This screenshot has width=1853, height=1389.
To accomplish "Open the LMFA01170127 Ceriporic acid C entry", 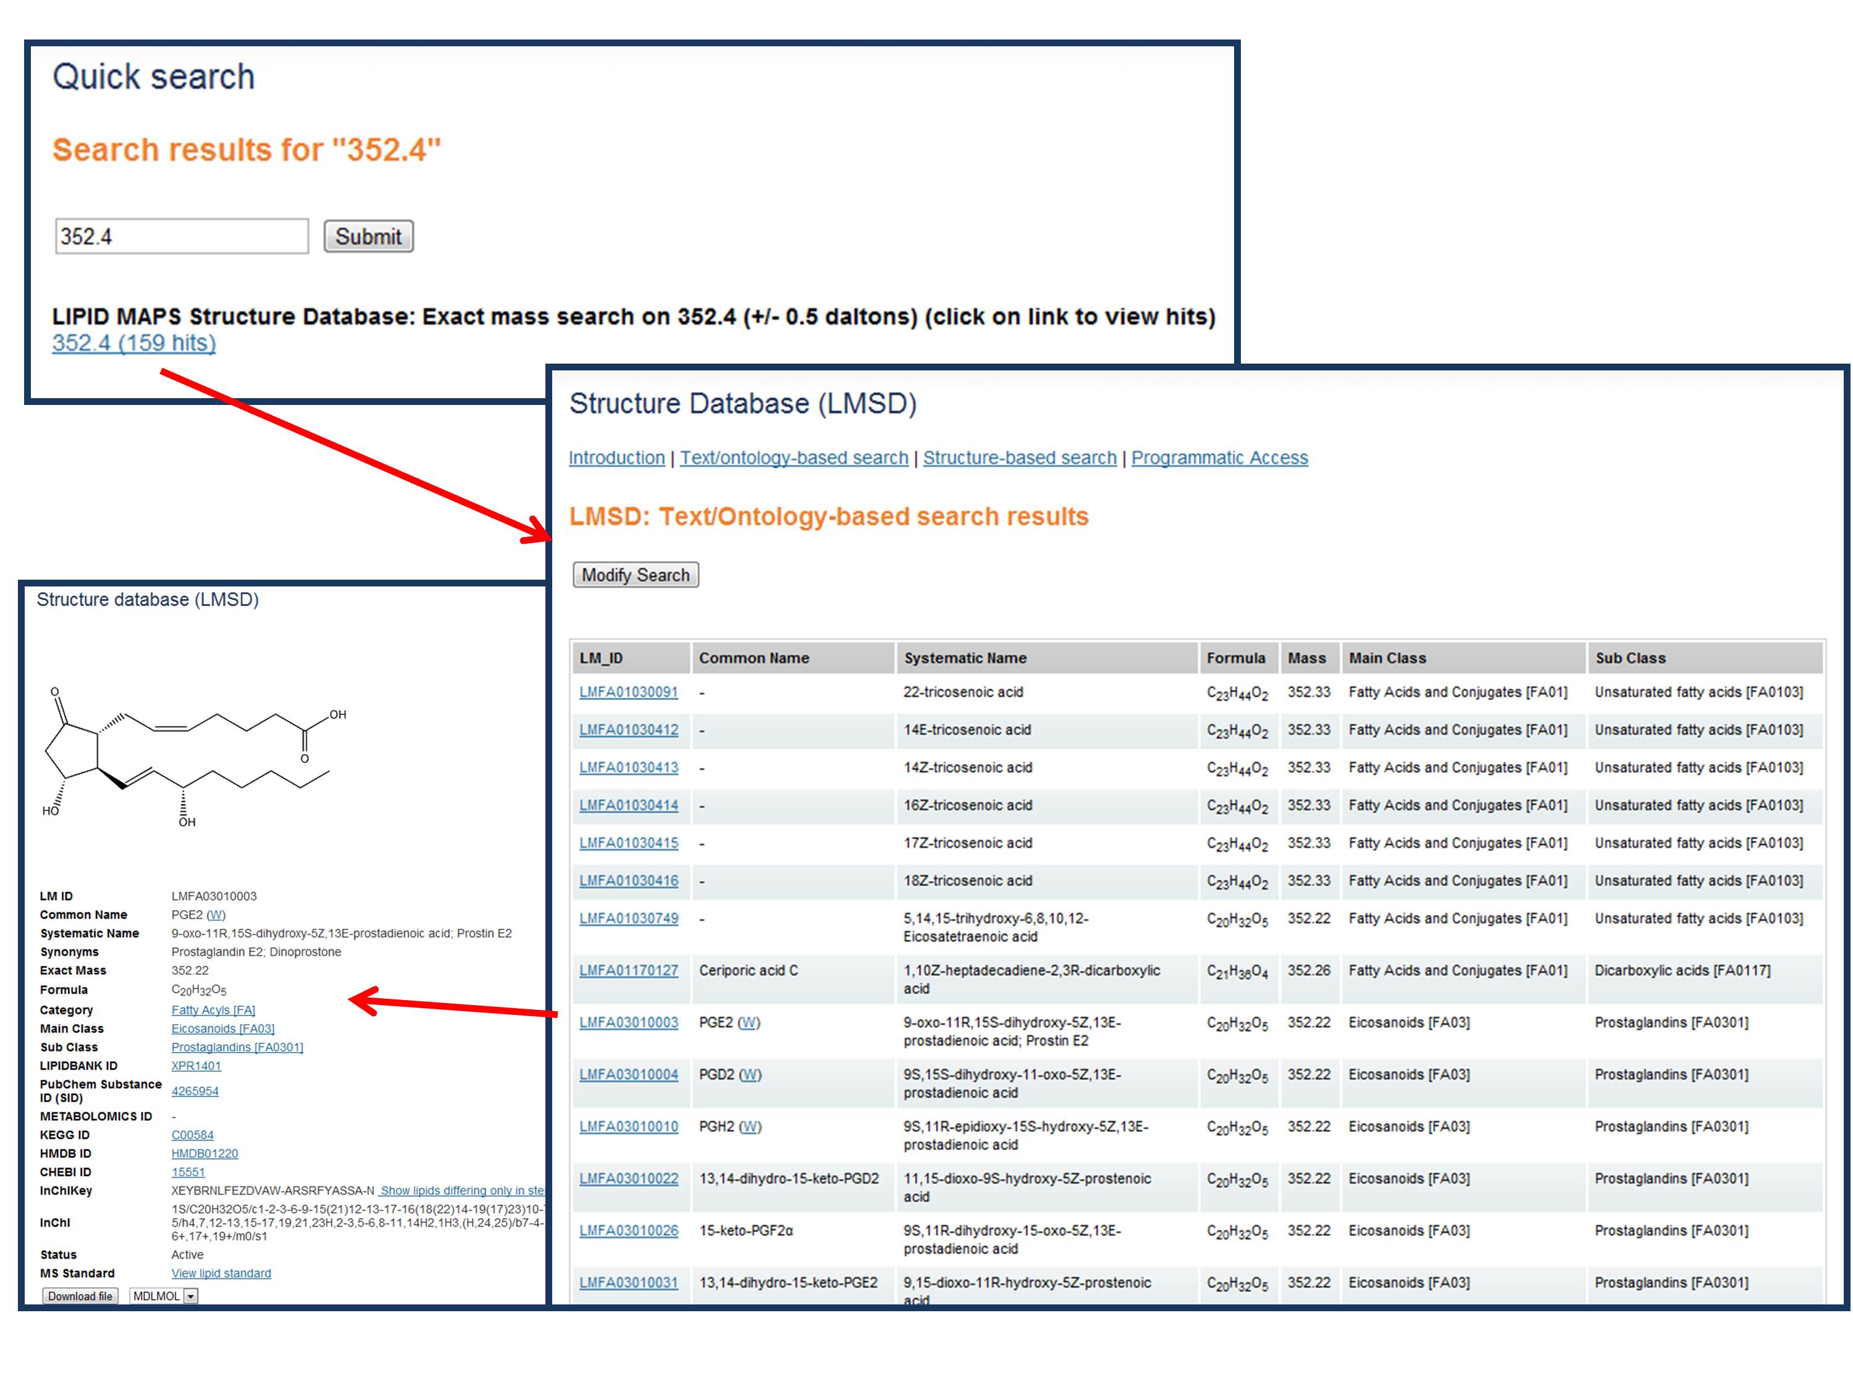I will point(628,970).
